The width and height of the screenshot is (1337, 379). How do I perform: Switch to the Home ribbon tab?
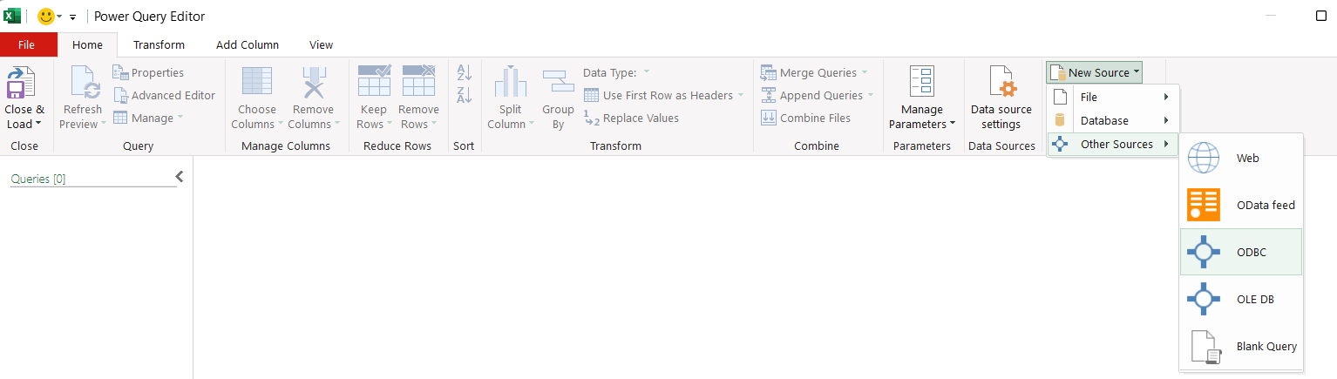87,44
